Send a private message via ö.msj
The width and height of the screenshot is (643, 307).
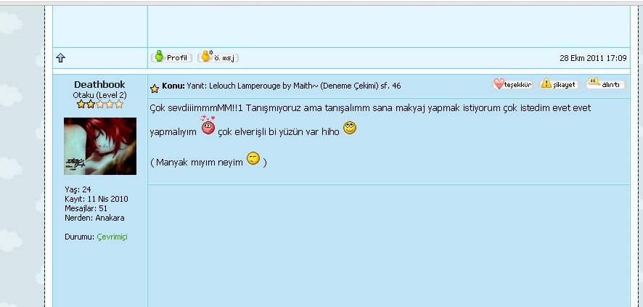218,57
